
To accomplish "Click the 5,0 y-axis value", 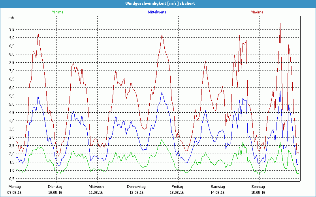I will point(12,104).
